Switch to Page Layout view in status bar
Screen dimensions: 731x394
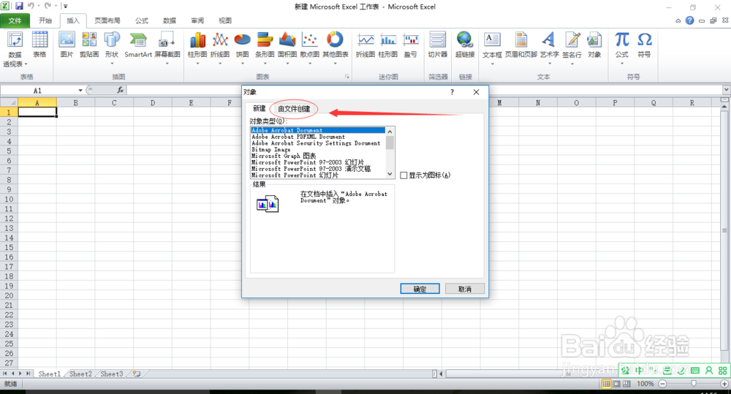[616, 384]
